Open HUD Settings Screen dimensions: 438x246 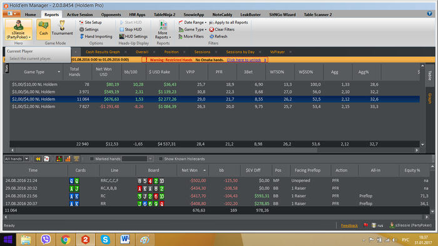133,36
